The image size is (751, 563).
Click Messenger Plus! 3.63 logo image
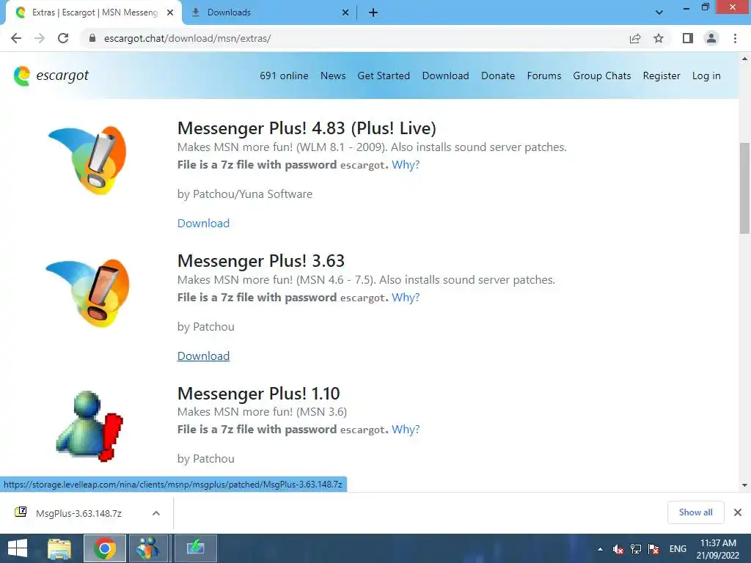coord(88,292)
